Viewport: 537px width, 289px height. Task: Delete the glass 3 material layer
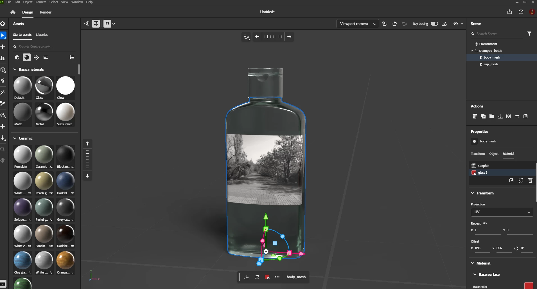coord(530,180)
